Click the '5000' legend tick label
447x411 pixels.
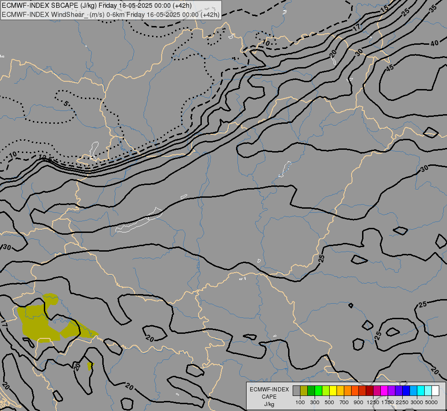(x=431, y=402)
